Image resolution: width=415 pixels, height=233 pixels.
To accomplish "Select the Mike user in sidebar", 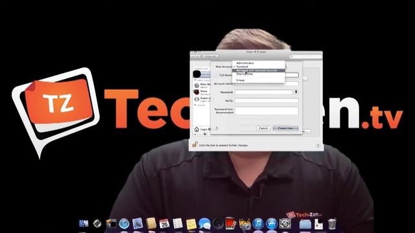I will coord(202,85).
